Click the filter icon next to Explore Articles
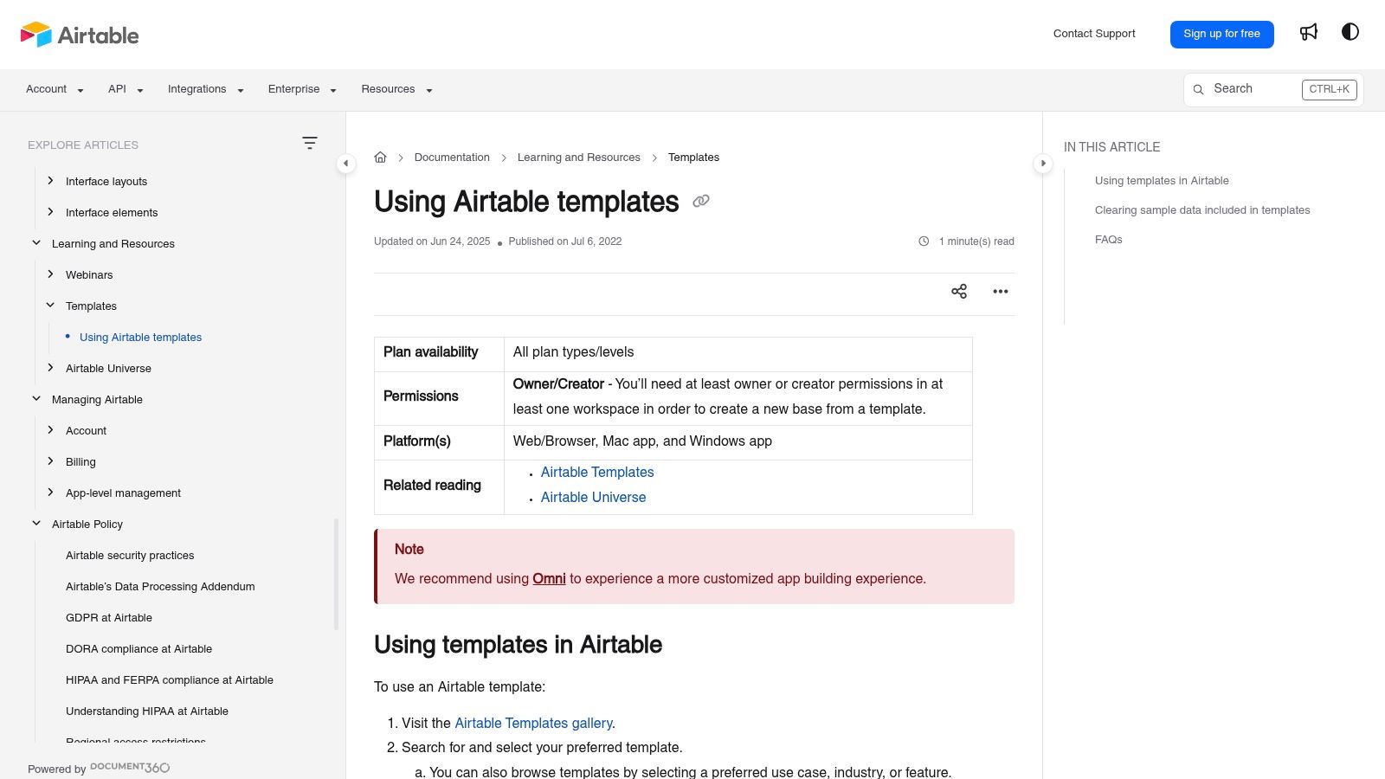This screenshot has width=1385, height=779. (310, 142)
